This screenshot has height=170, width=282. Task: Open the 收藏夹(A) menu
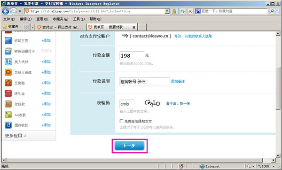point(61,19)
